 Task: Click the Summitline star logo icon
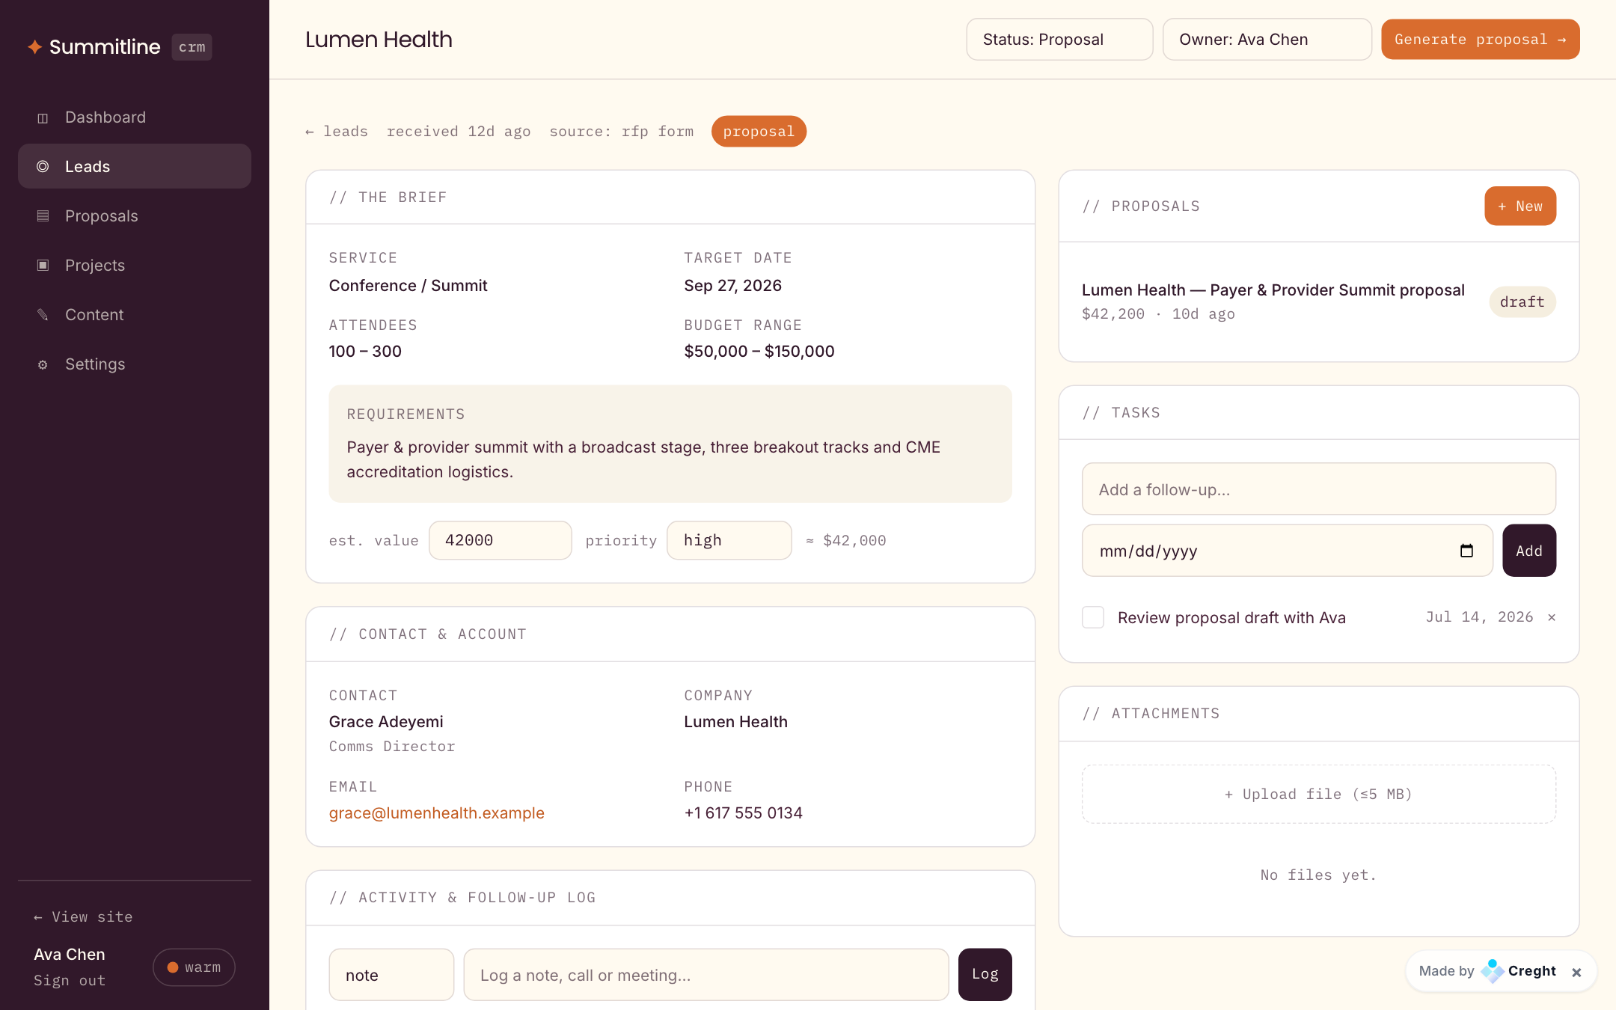34,46
